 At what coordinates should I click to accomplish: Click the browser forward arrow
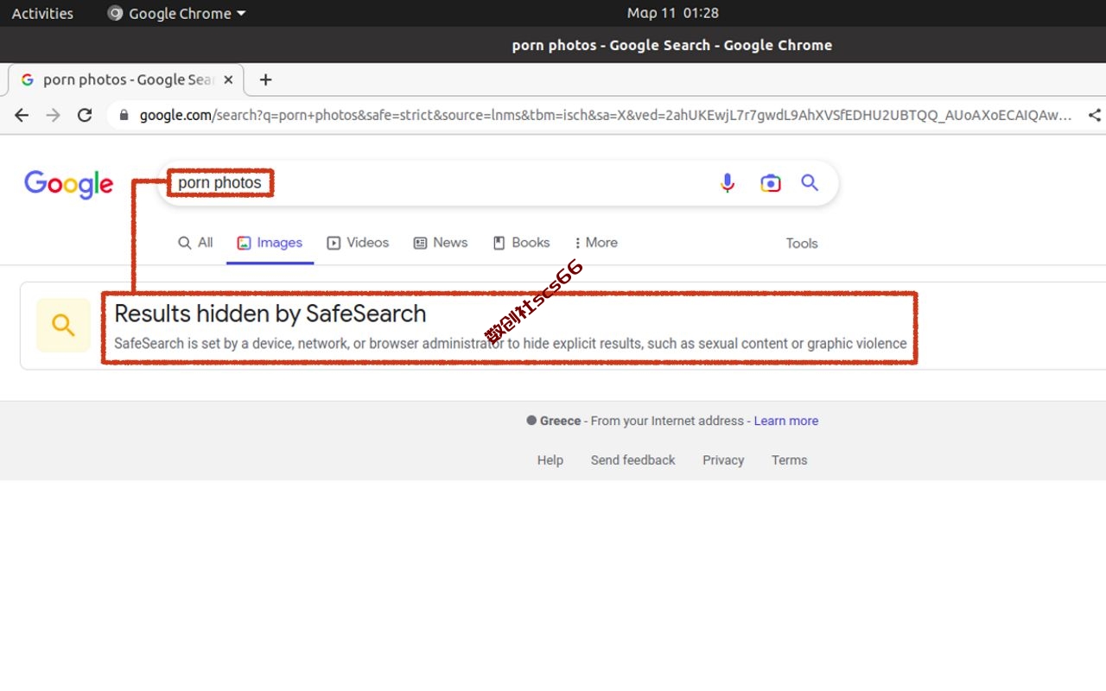point(54,115)
